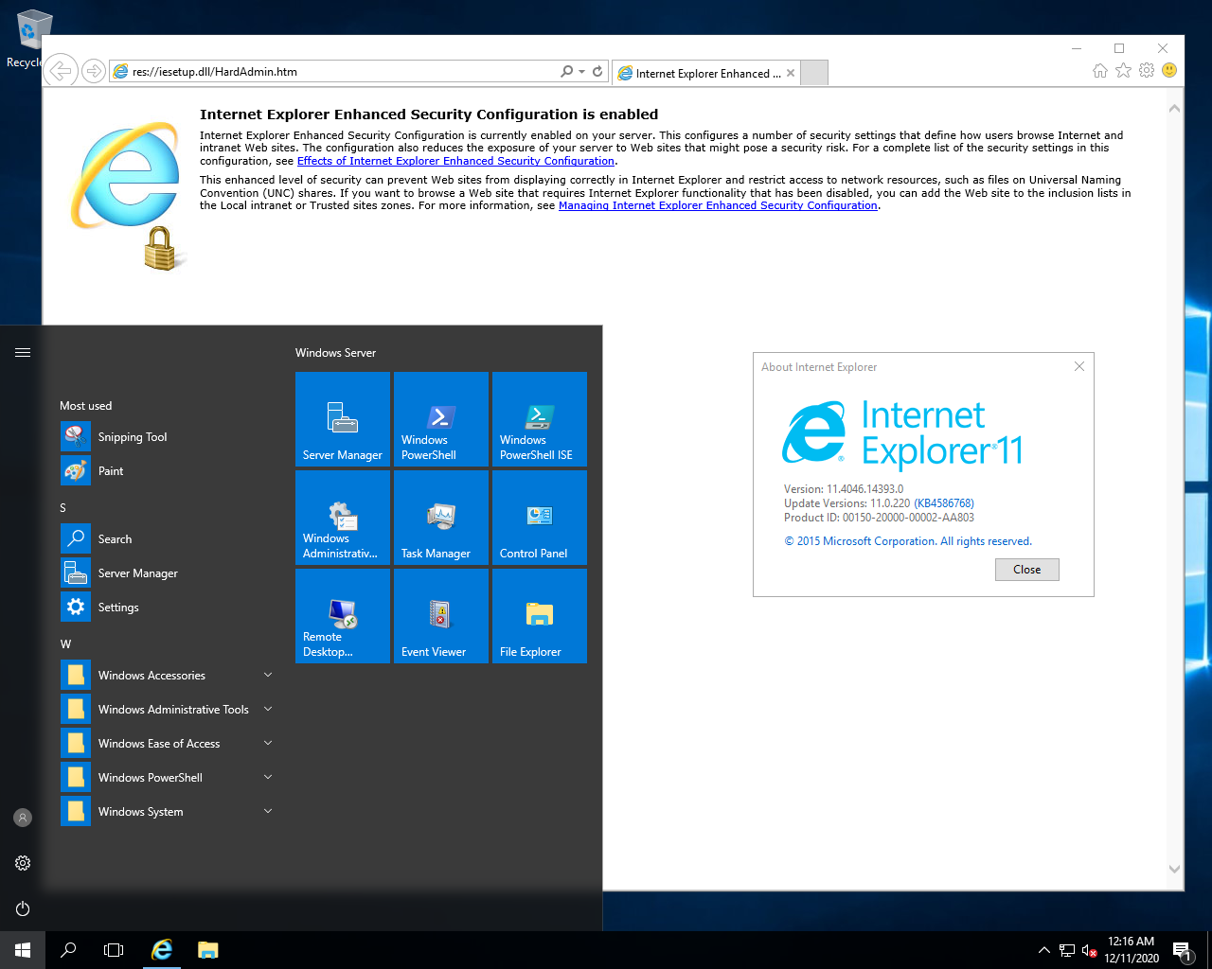The width and height of the screenshot is (1212, 969).
Task: Open Event Viewer tile
Action: point(441,616)
